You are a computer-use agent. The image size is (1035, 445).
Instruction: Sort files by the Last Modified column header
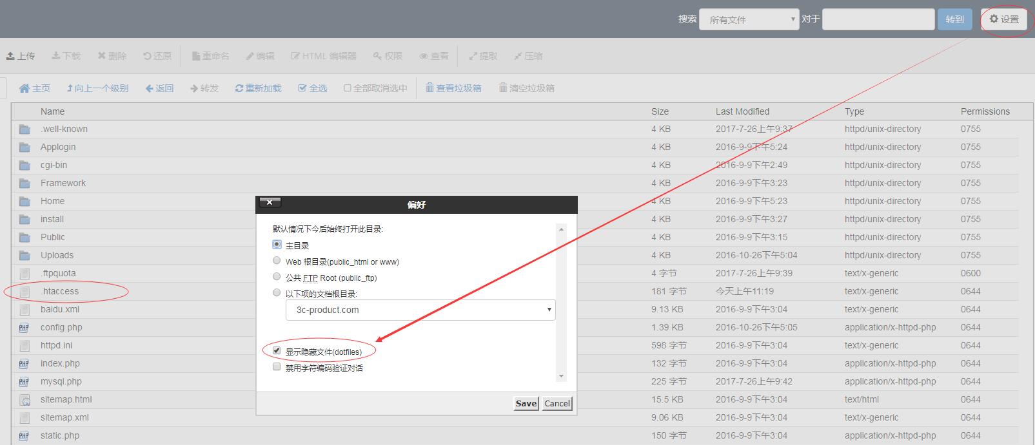pyautogui.click(x=742, y=111)
